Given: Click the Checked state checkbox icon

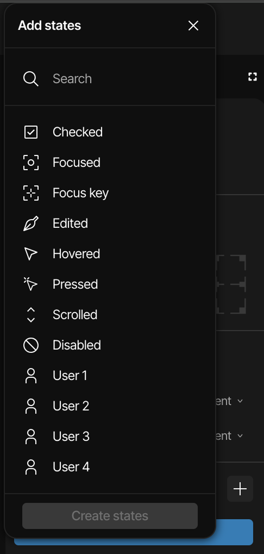Looking at the screenshot, I should 31,132.
